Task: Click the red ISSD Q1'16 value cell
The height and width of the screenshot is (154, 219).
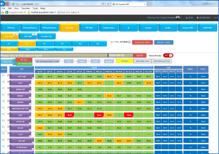Action: (69, 115)
